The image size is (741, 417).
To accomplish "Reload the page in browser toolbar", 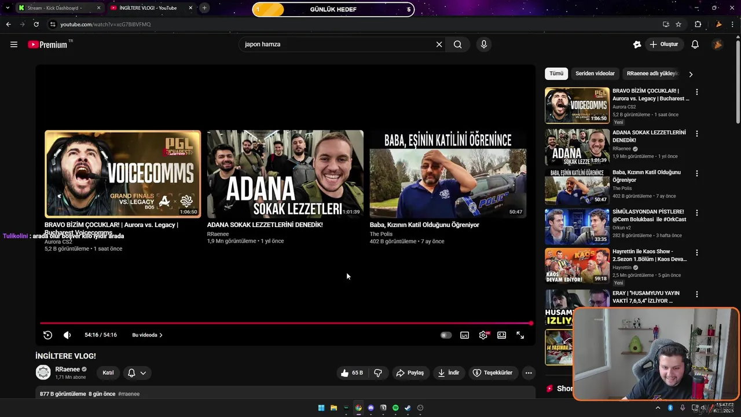I will tap(36, 24).
